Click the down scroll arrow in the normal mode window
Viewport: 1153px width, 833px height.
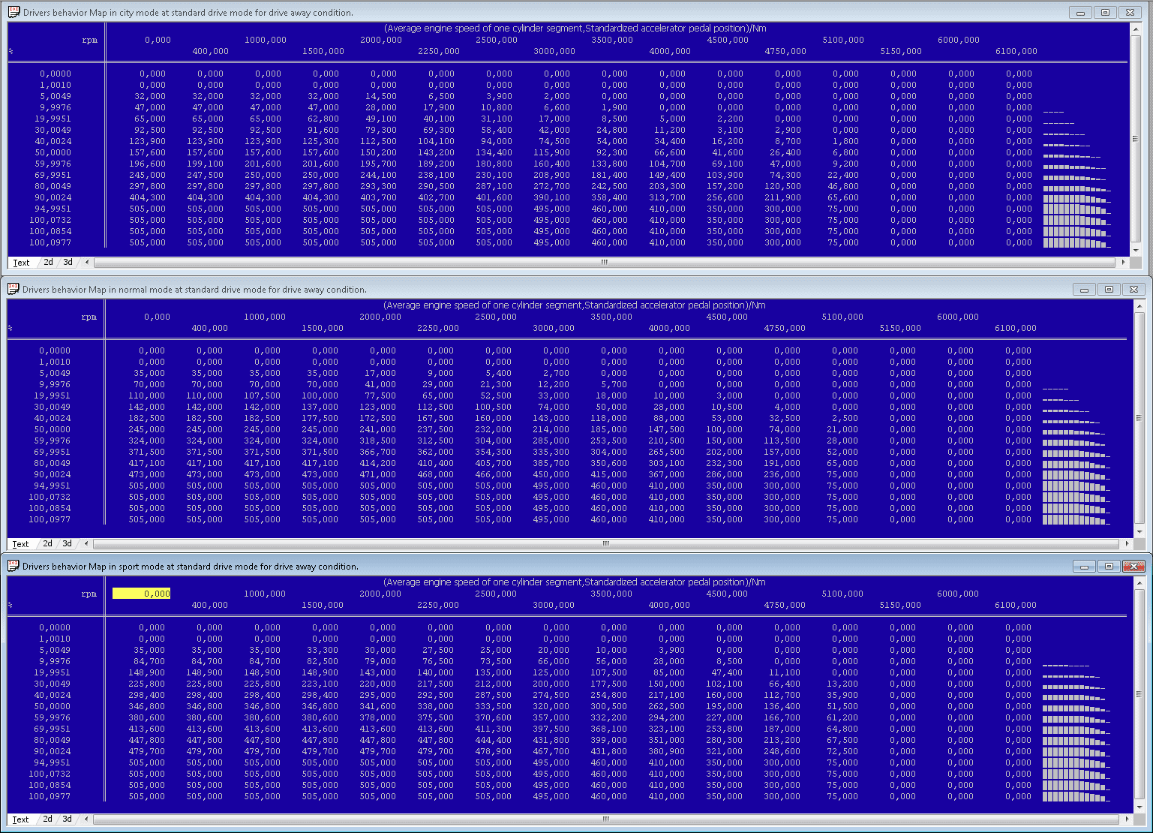click(1139, 532)
